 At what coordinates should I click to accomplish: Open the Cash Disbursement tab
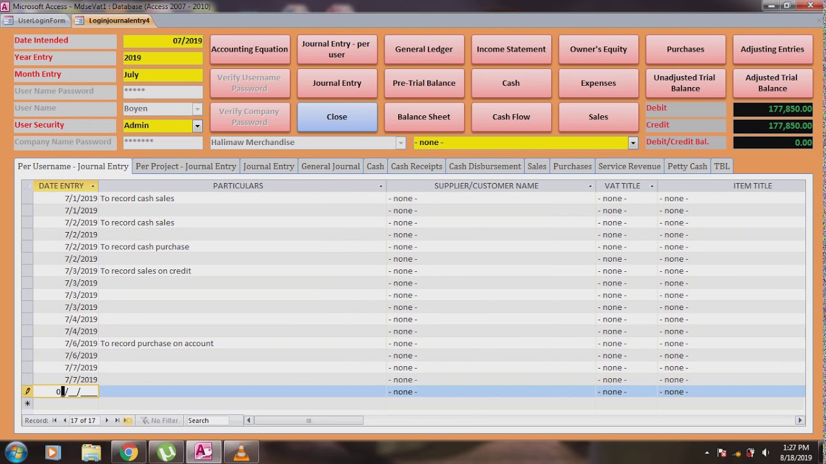pyautogui.click(x=485, y=166)
